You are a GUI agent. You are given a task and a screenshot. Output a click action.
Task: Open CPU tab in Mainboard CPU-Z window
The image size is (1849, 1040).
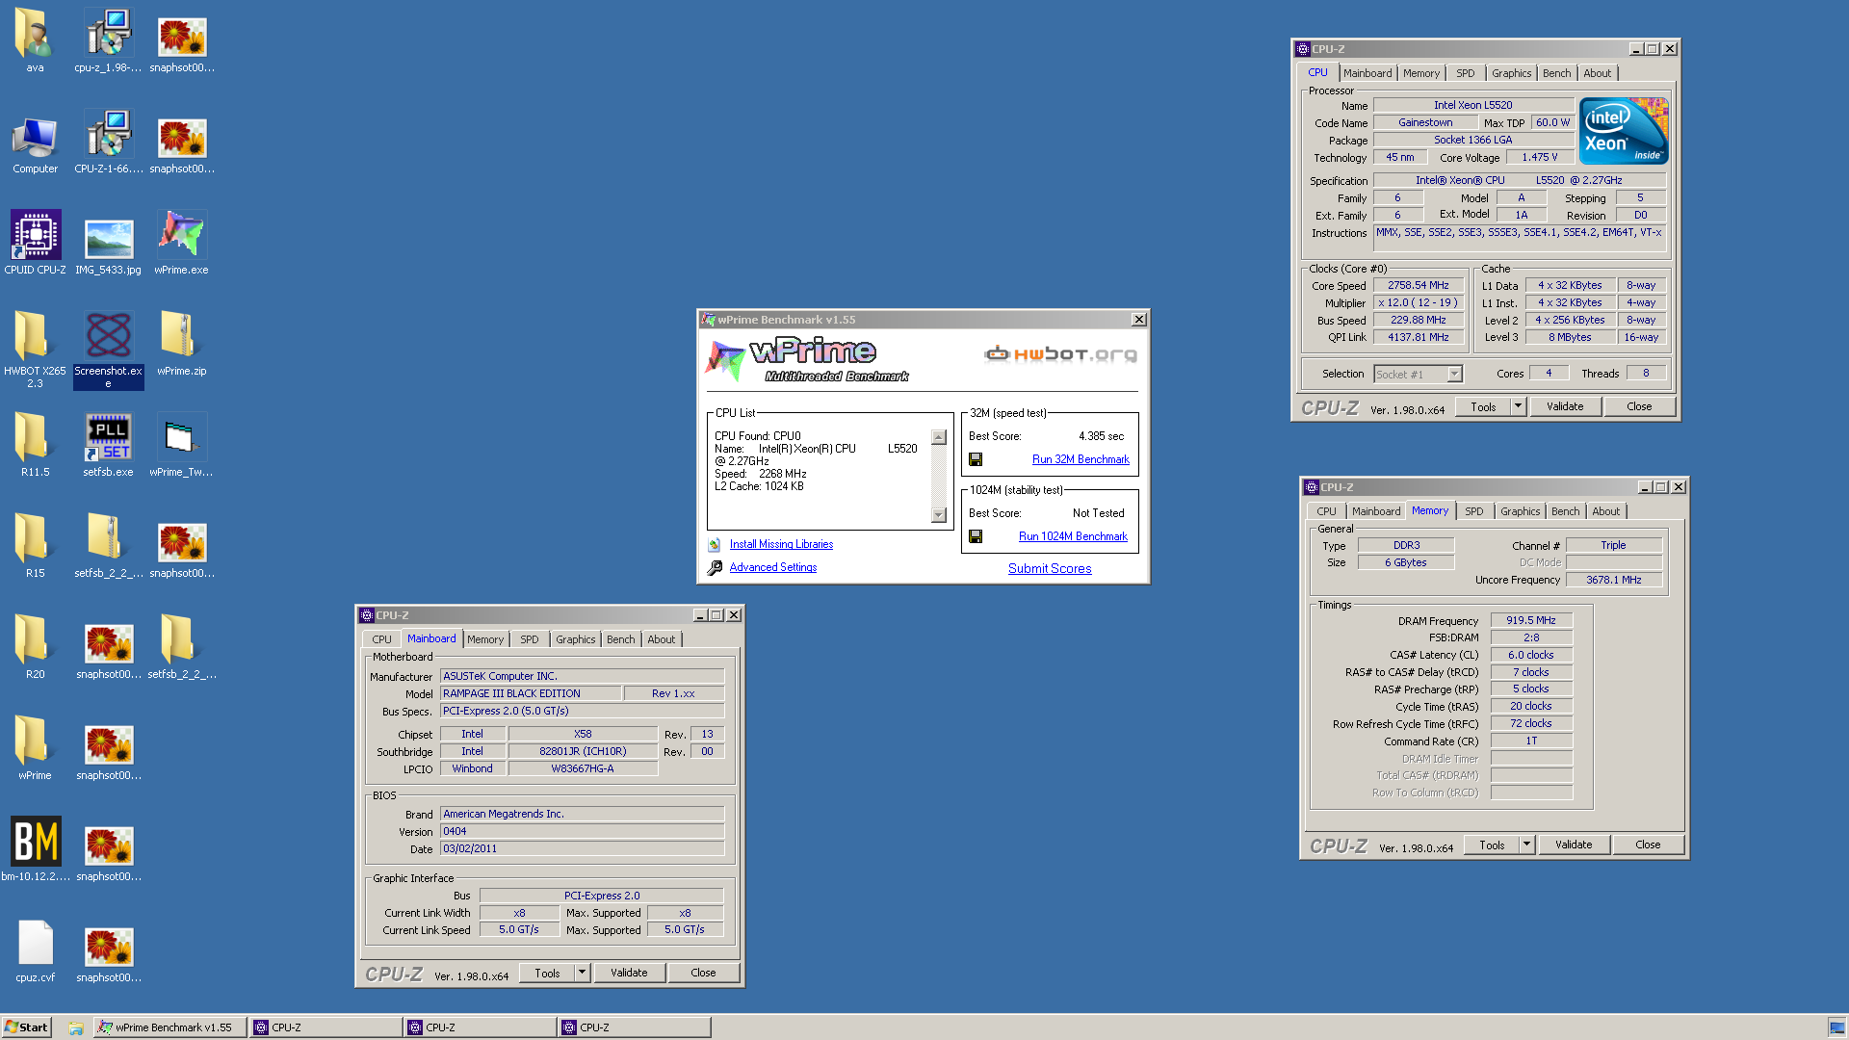382,639
